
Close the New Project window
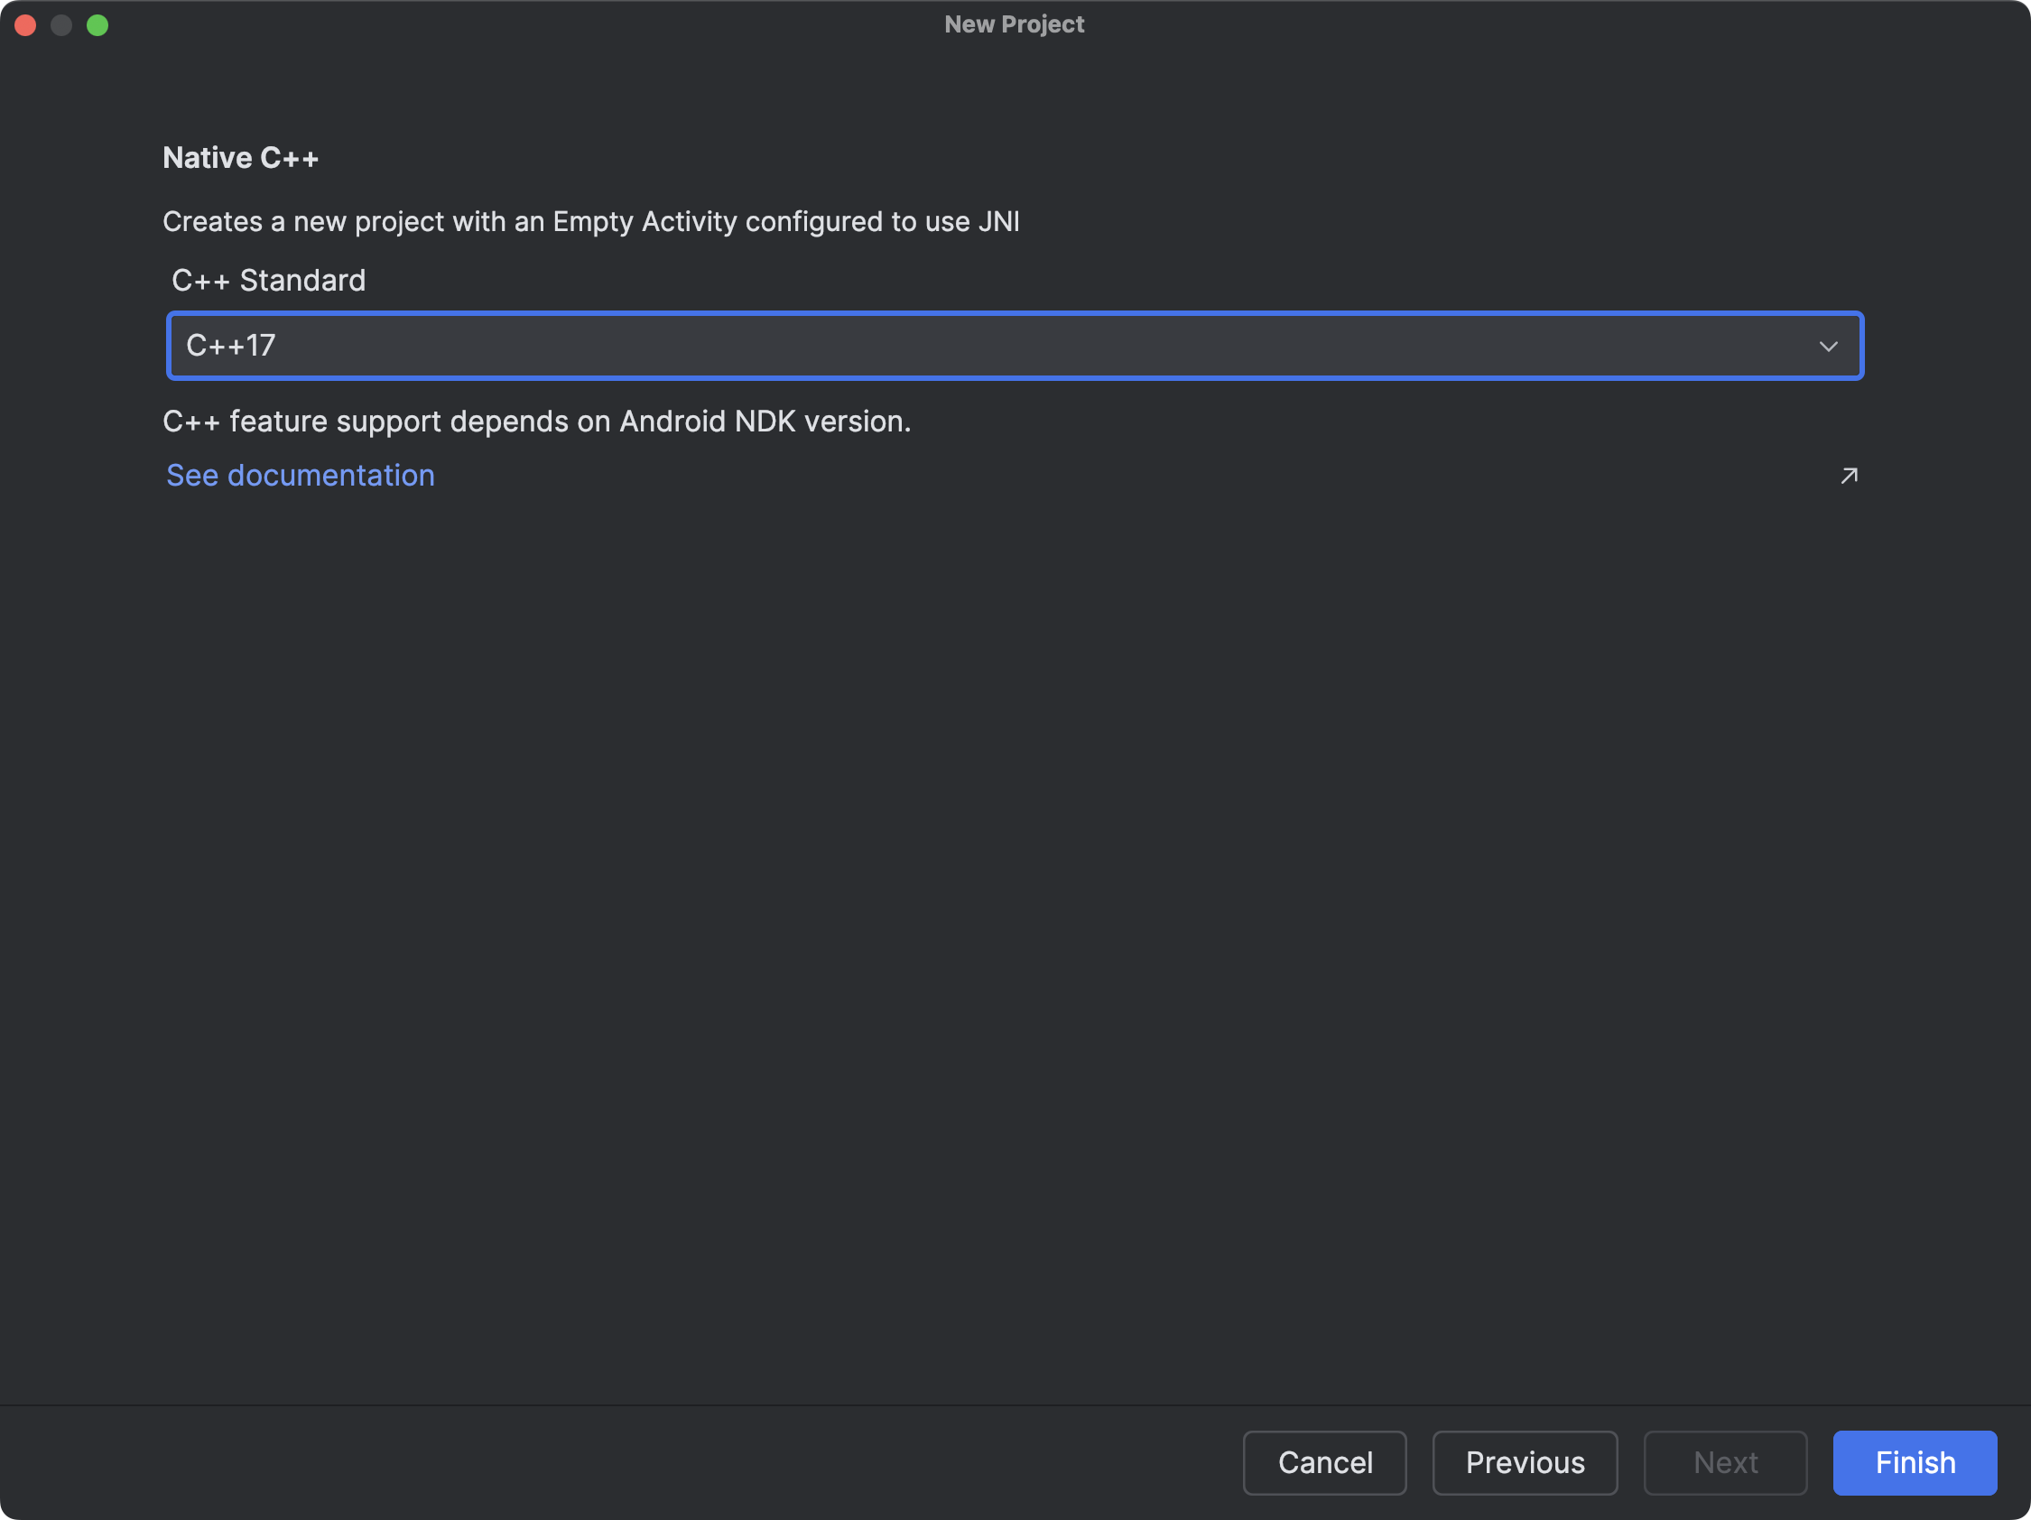(25, 24)
